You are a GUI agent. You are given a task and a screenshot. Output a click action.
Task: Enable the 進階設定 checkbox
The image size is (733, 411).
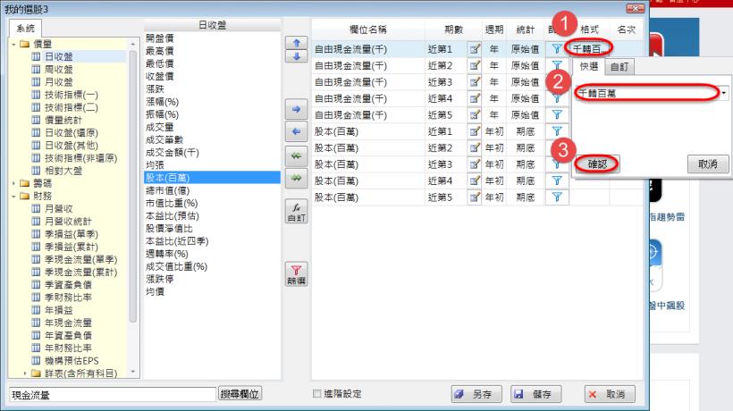pyautogui.click(x=317, y=394)
